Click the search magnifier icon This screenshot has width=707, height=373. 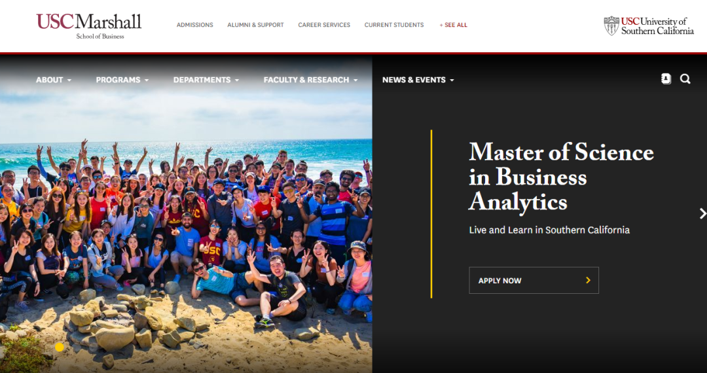(x=685, y=79)
